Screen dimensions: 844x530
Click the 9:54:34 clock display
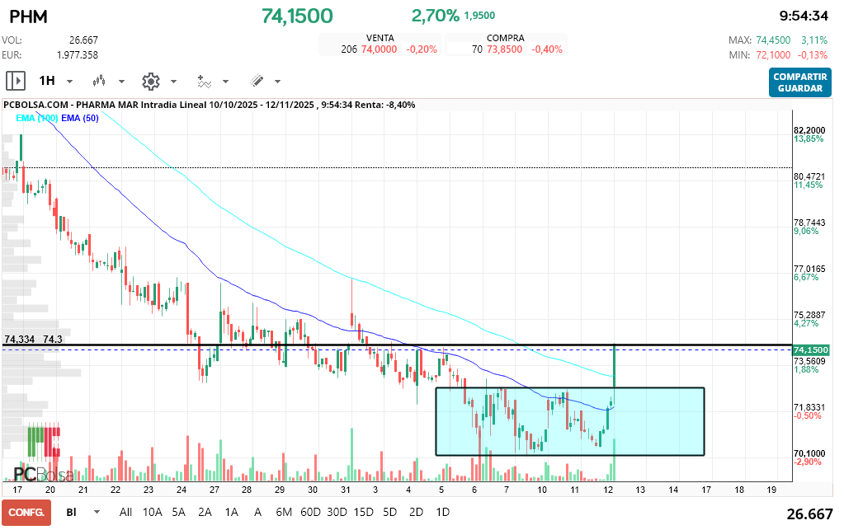click(804, 16)
